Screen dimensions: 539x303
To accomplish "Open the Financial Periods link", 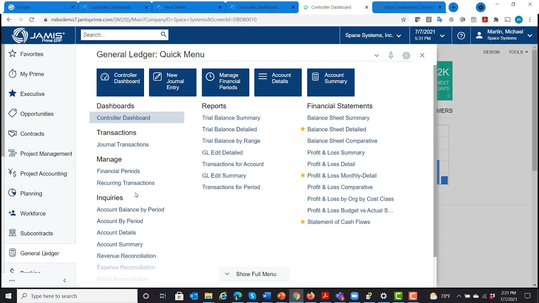I will pos(118,171).
